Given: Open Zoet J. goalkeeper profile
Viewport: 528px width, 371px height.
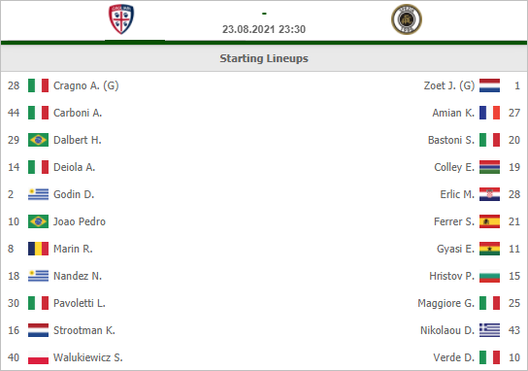Looking at the screenshot, I should 449,85.
